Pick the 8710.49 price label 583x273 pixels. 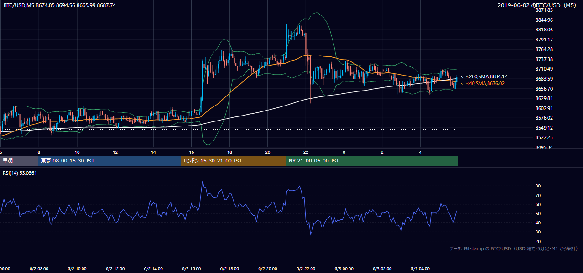point(545,69)
